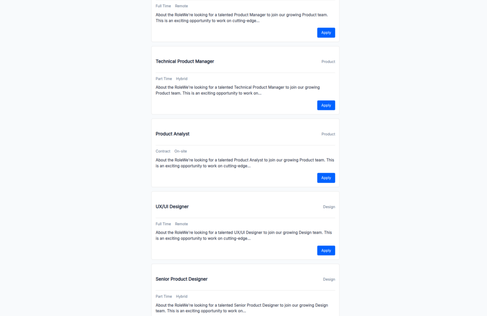Click the Contract tag on Product Analyst

[x=163, y=151]
